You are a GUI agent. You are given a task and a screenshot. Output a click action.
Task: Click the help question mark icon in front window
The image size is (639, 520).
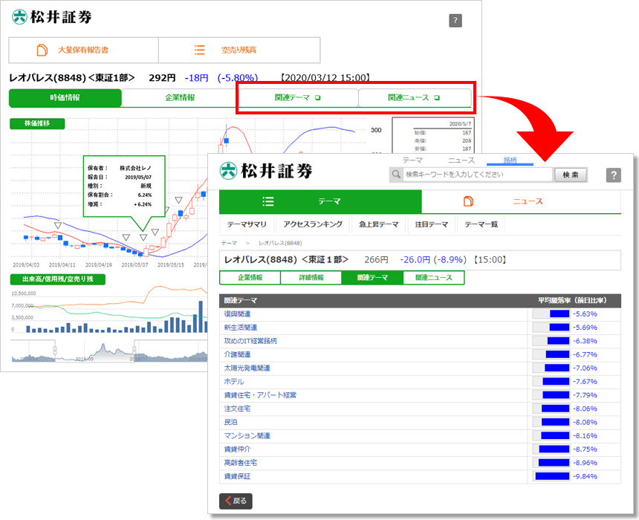[613, 175]
